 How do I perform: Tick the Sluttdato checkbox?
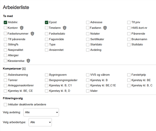click(129, 45)
